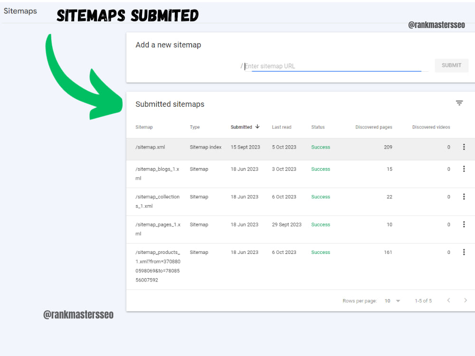Sort by Discovered videos column header

pos(431,127)
